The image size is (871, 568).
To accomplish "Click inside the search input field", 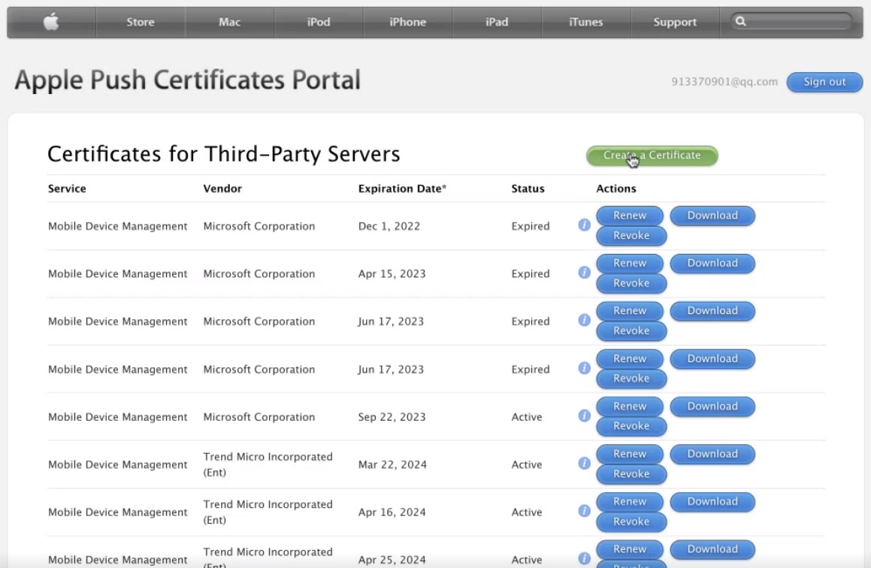I will coord(789,22).
